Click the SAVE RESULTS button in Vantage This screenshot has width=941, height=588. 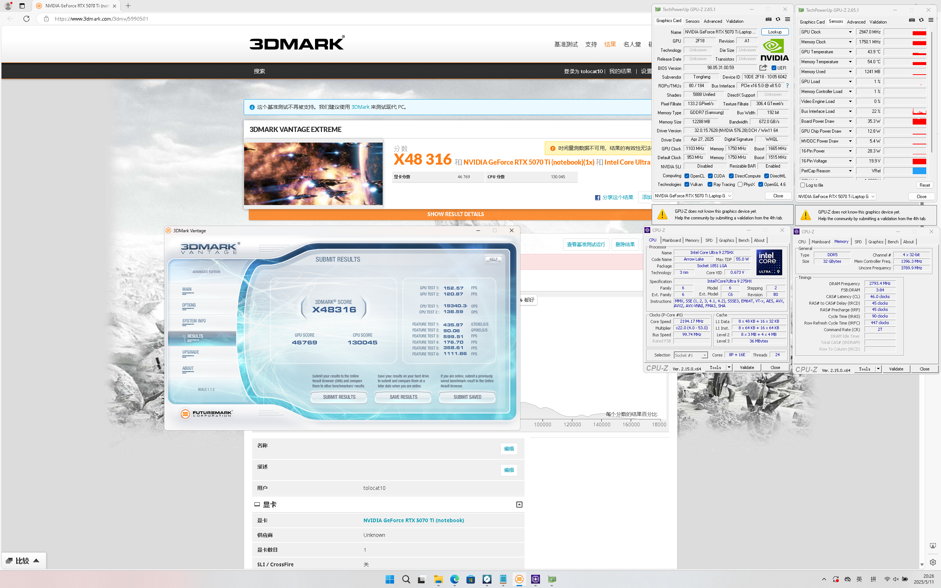coord(403,397)
